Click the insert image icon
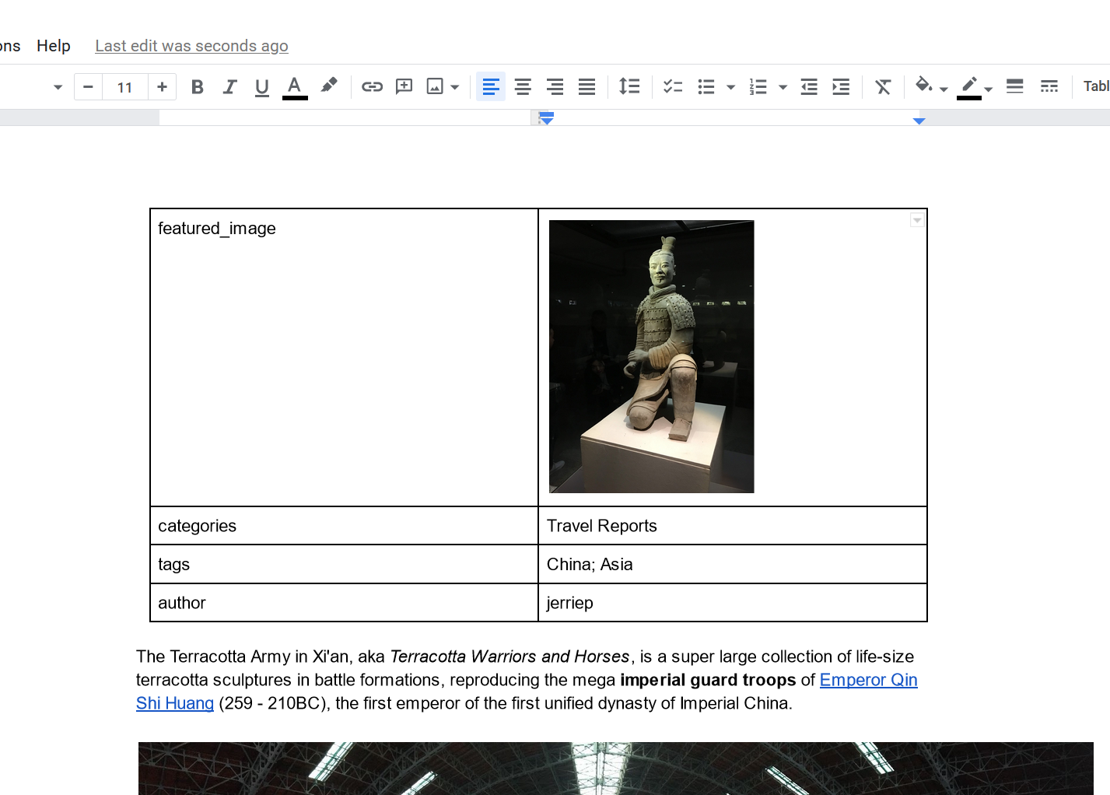The height and width of the screenshot is (795, 1110). coord(435,86)
